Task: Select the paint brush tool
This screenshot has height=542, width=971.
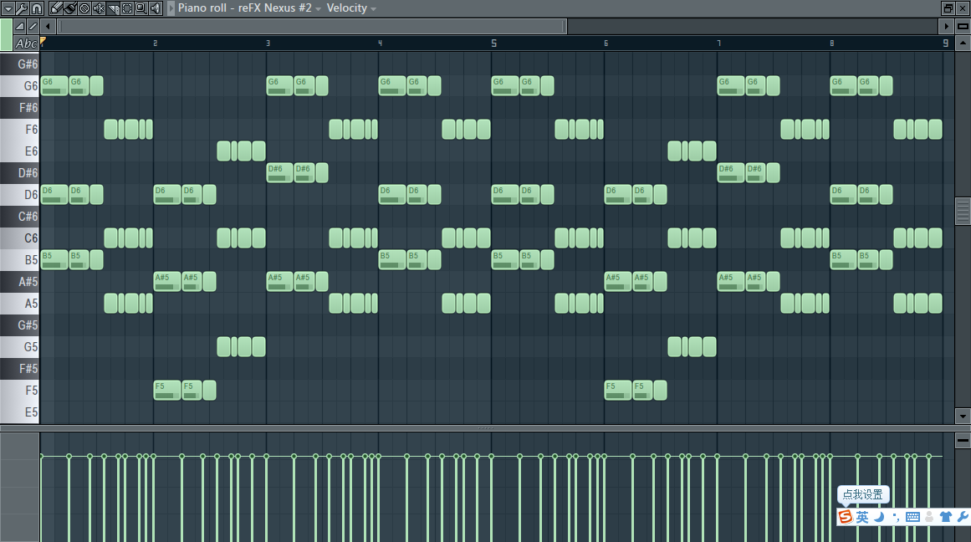Action: click(x=70, y=8)
